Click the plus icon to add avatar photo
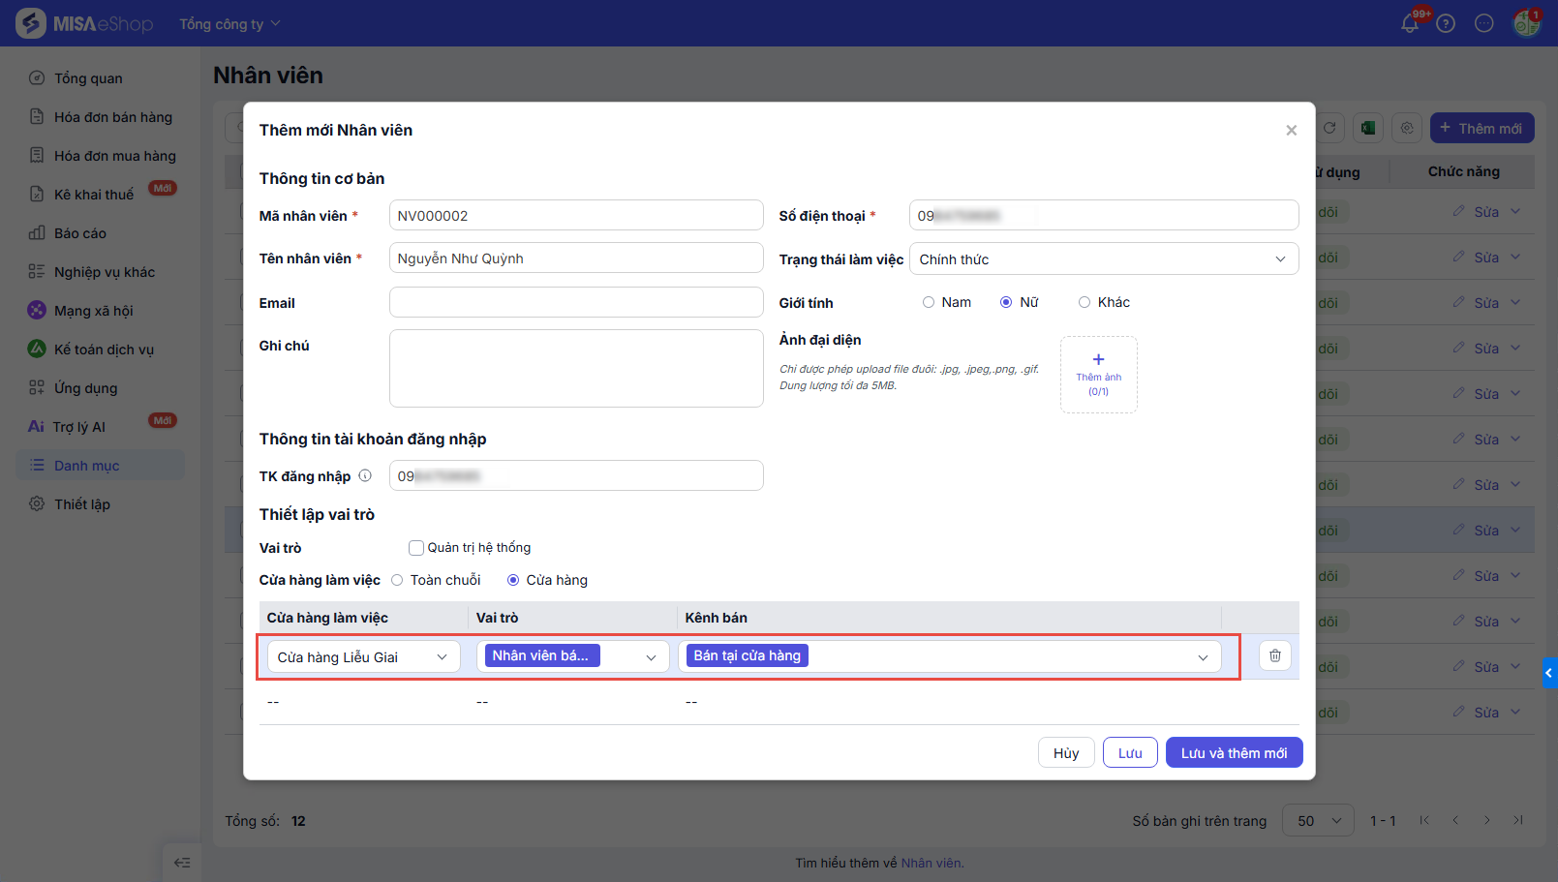The image size is (1558, 882). (x=1098, y=360)
